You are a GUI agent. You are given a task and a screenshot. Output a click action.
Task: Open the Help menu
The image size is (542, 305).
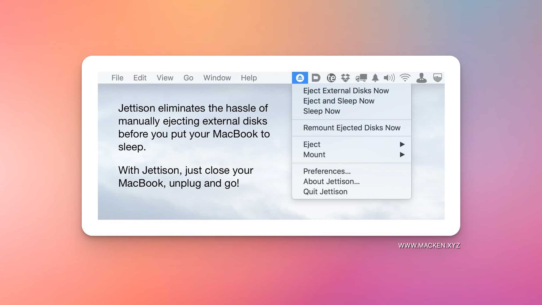pyautogui.click(x=249, y=78)
